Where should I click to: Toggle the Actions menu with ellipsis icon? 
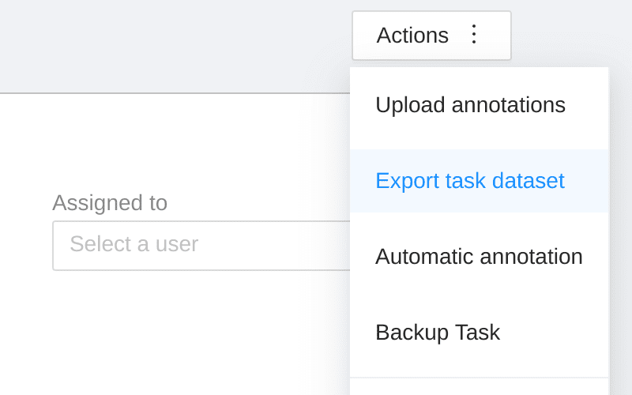474,35
